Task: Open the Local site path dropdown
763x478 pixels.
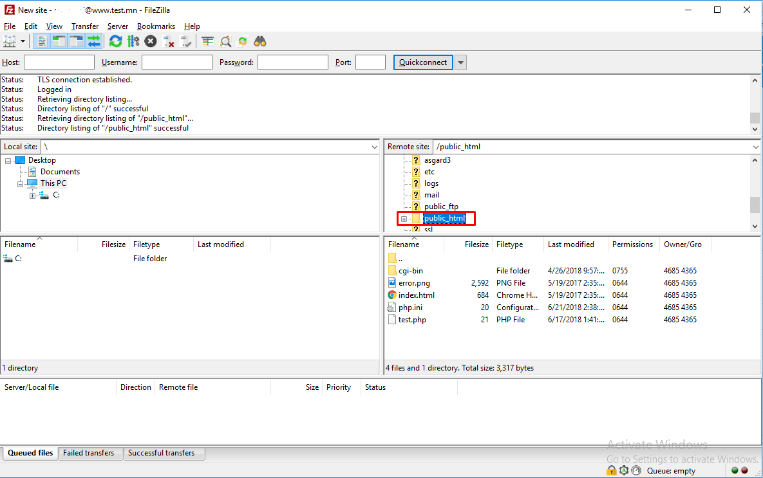Action: click(374, 147)
